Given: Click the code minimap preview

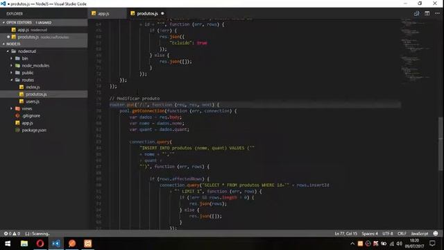Looking at the screenshot, I should (416, 51).
